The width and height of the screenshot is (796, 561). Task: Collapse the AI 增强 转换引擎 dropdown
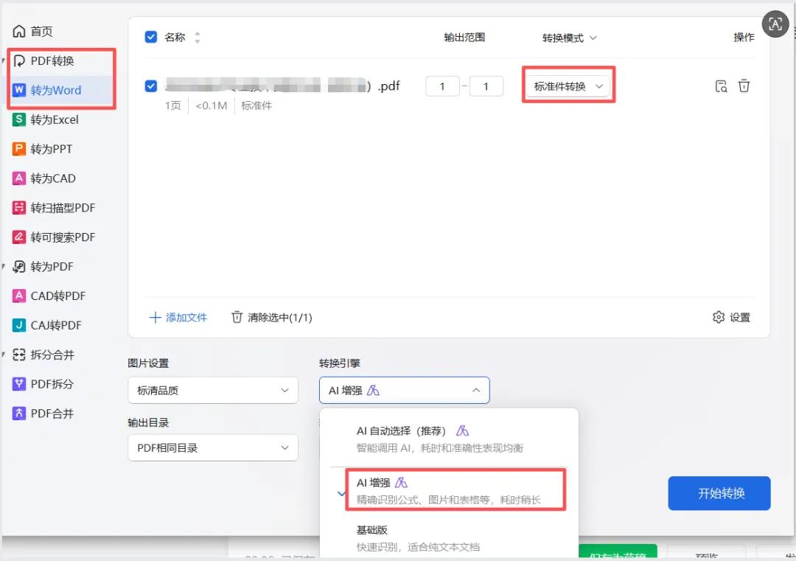click(x=404, y=391)
